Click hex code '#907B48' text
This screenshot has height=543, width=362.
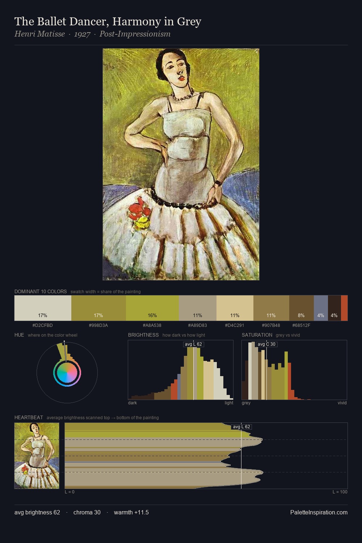tap(271, 325)
